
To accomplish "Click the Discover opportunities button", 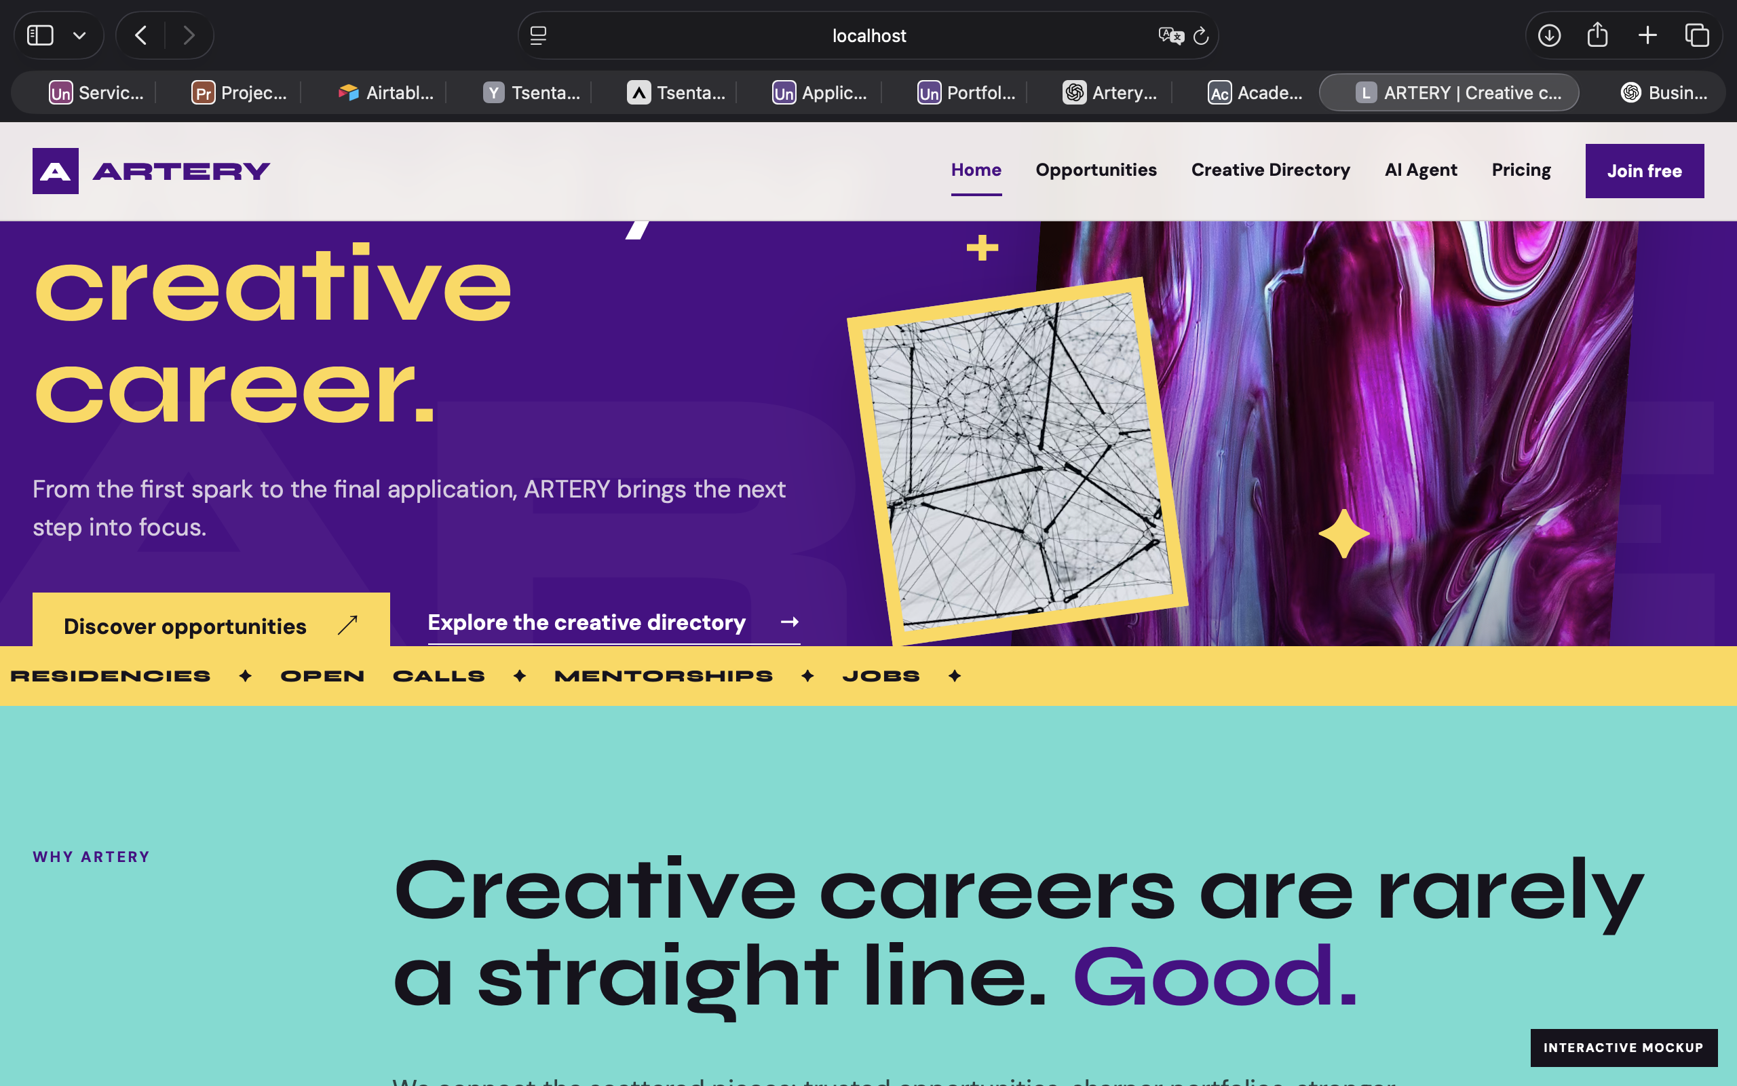I will (211, 621).
